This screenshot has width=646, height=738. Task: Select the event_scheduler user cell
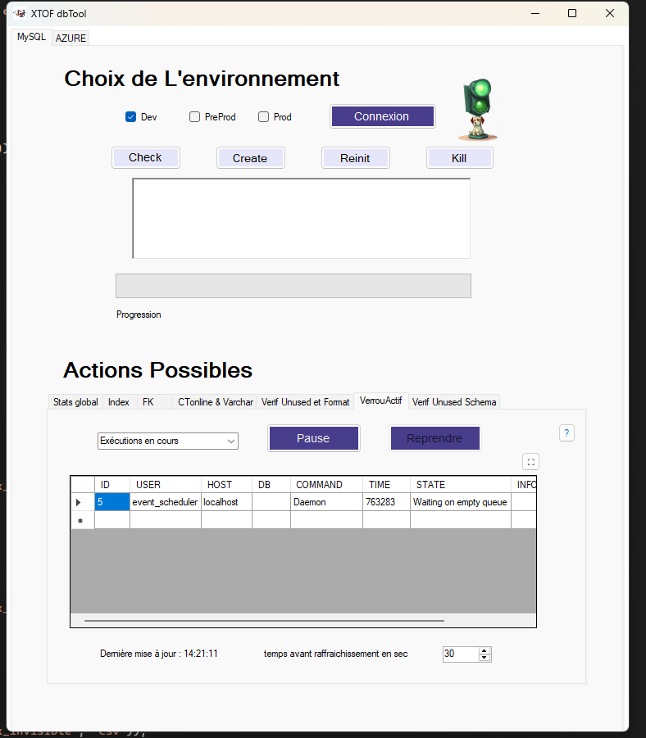pos(166,502)
